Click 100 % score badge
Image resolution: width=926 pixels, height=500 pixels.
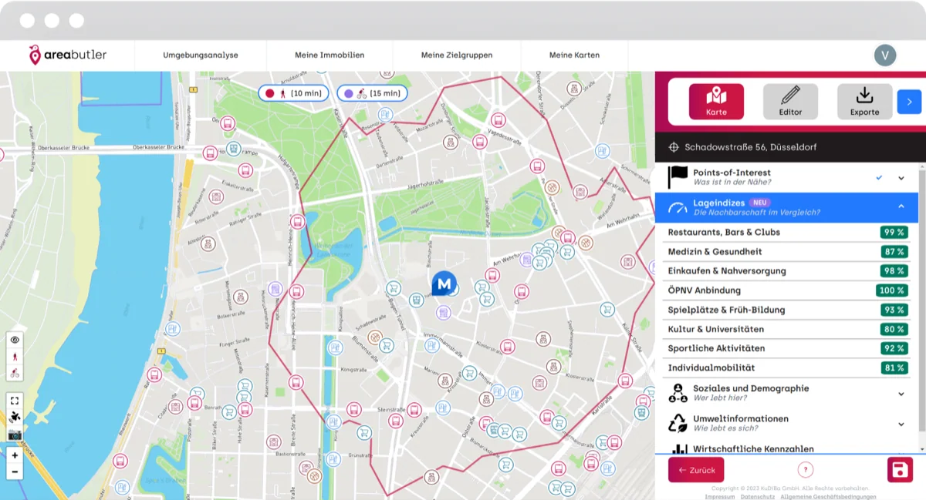click(x=892, y=290)
